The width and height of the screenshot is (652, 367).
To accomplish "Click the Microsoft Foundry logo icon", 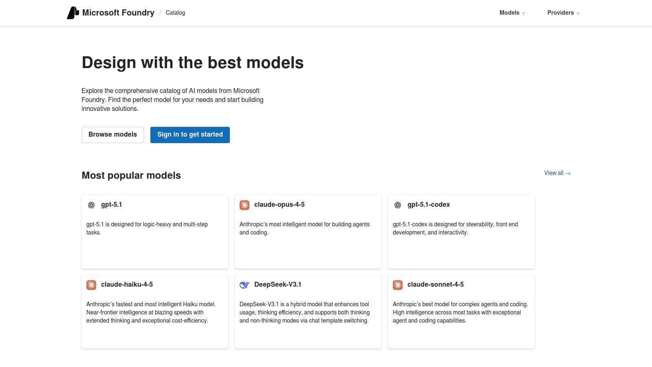I will tap(73, 13).
